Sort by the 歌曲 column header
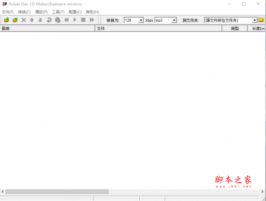Image resolution: width=266 pixels, height=201 pixels. click(47, 28)
